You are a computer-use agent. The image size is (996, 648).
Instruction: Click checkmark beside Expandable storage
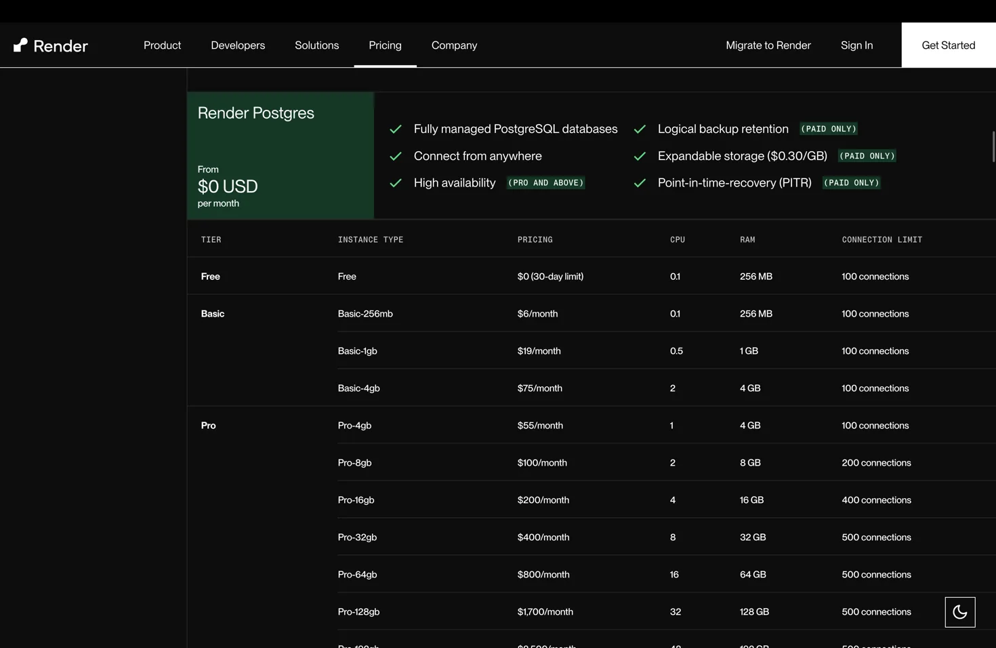click(640, 156)
